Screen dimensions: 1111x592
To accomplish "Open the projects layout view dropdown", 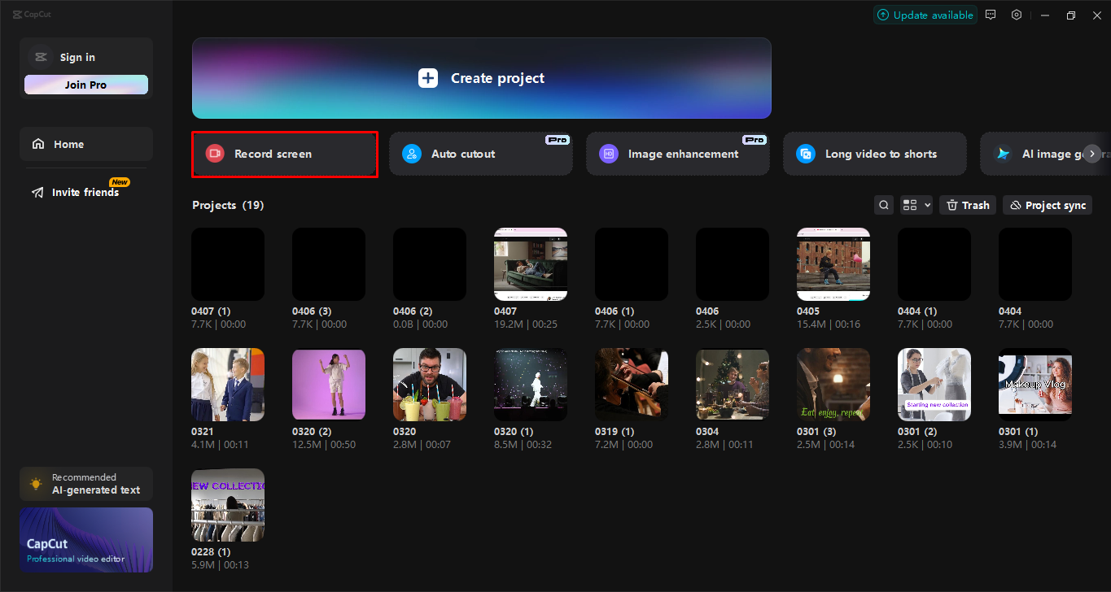I will click(916, 204).
